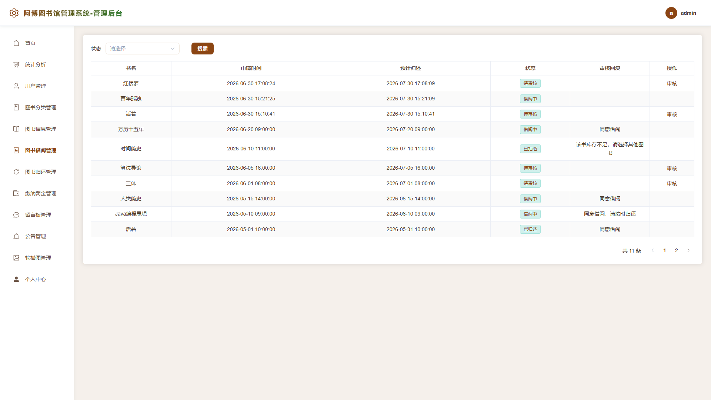Open the 轮播图管理 image icon
Viewport: 711px width, 400px height.
[x=16, y=258]
